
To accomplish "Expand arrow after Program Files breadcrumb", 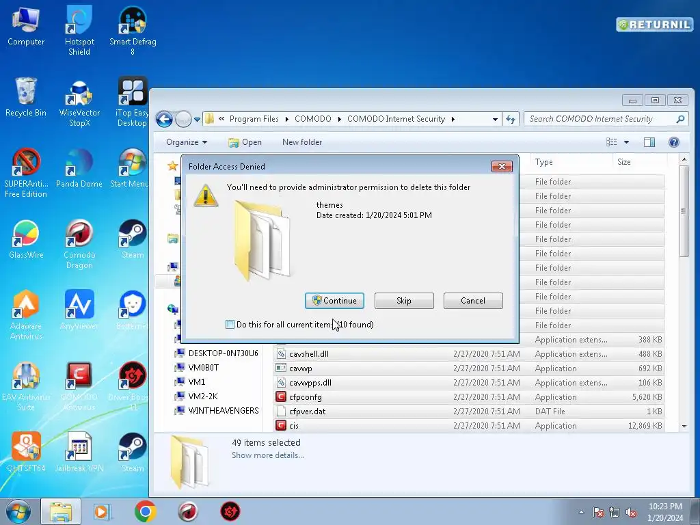I will (x=286, y=119).
